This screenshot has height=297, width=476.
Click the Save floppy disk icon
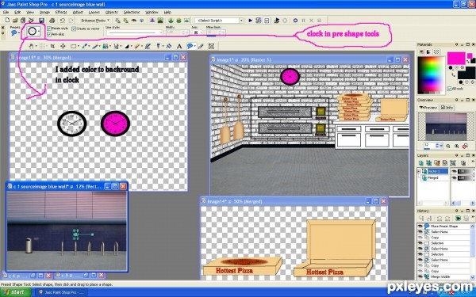tap(41, 21)
